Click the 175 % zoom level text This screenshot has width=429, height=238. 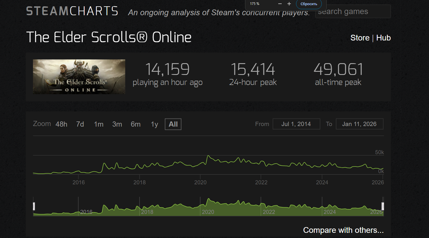click(254, 4)
